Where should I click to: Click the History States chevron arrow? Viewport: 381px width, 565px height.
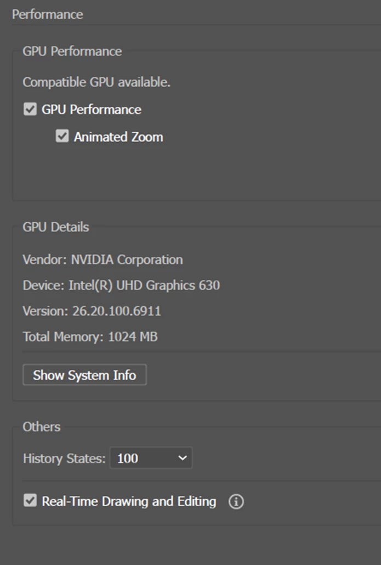(183, 458)
